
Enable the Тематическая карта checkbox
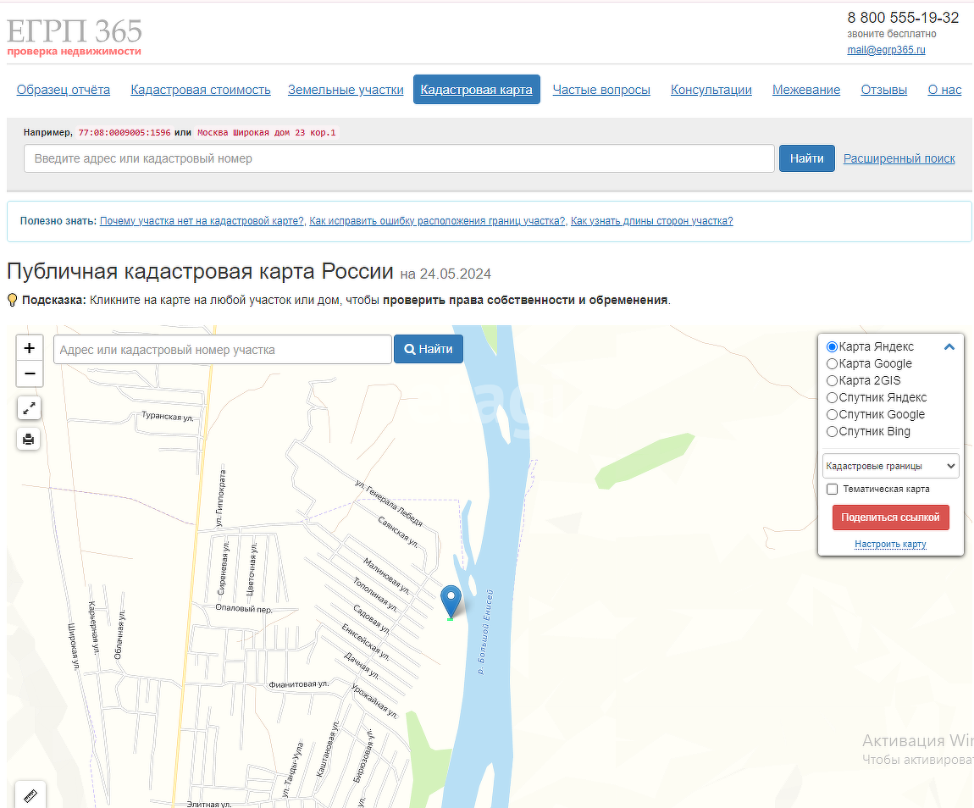point(832,489)
